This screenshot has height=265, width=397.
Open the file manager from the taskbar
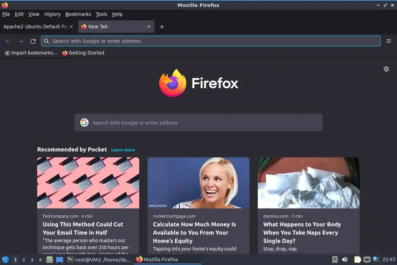(50, 259)
